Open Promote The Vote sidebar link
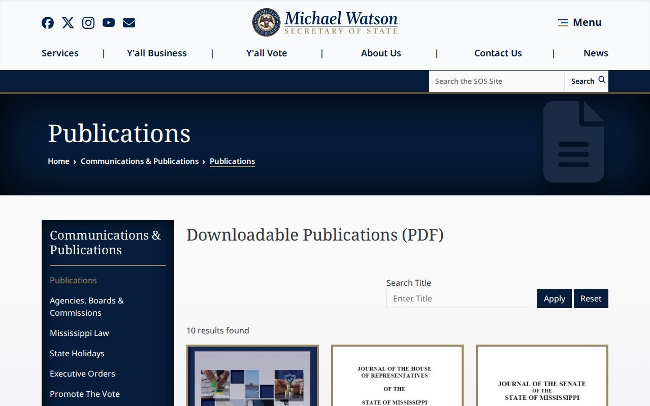 click(85, 394)
